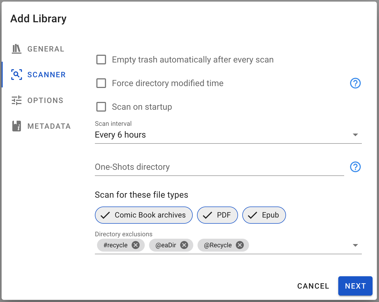Expand the Directory exclusions dropdown
Image resolution: width=379 pixels, height=302 pixels.
(x=355, y=245)
